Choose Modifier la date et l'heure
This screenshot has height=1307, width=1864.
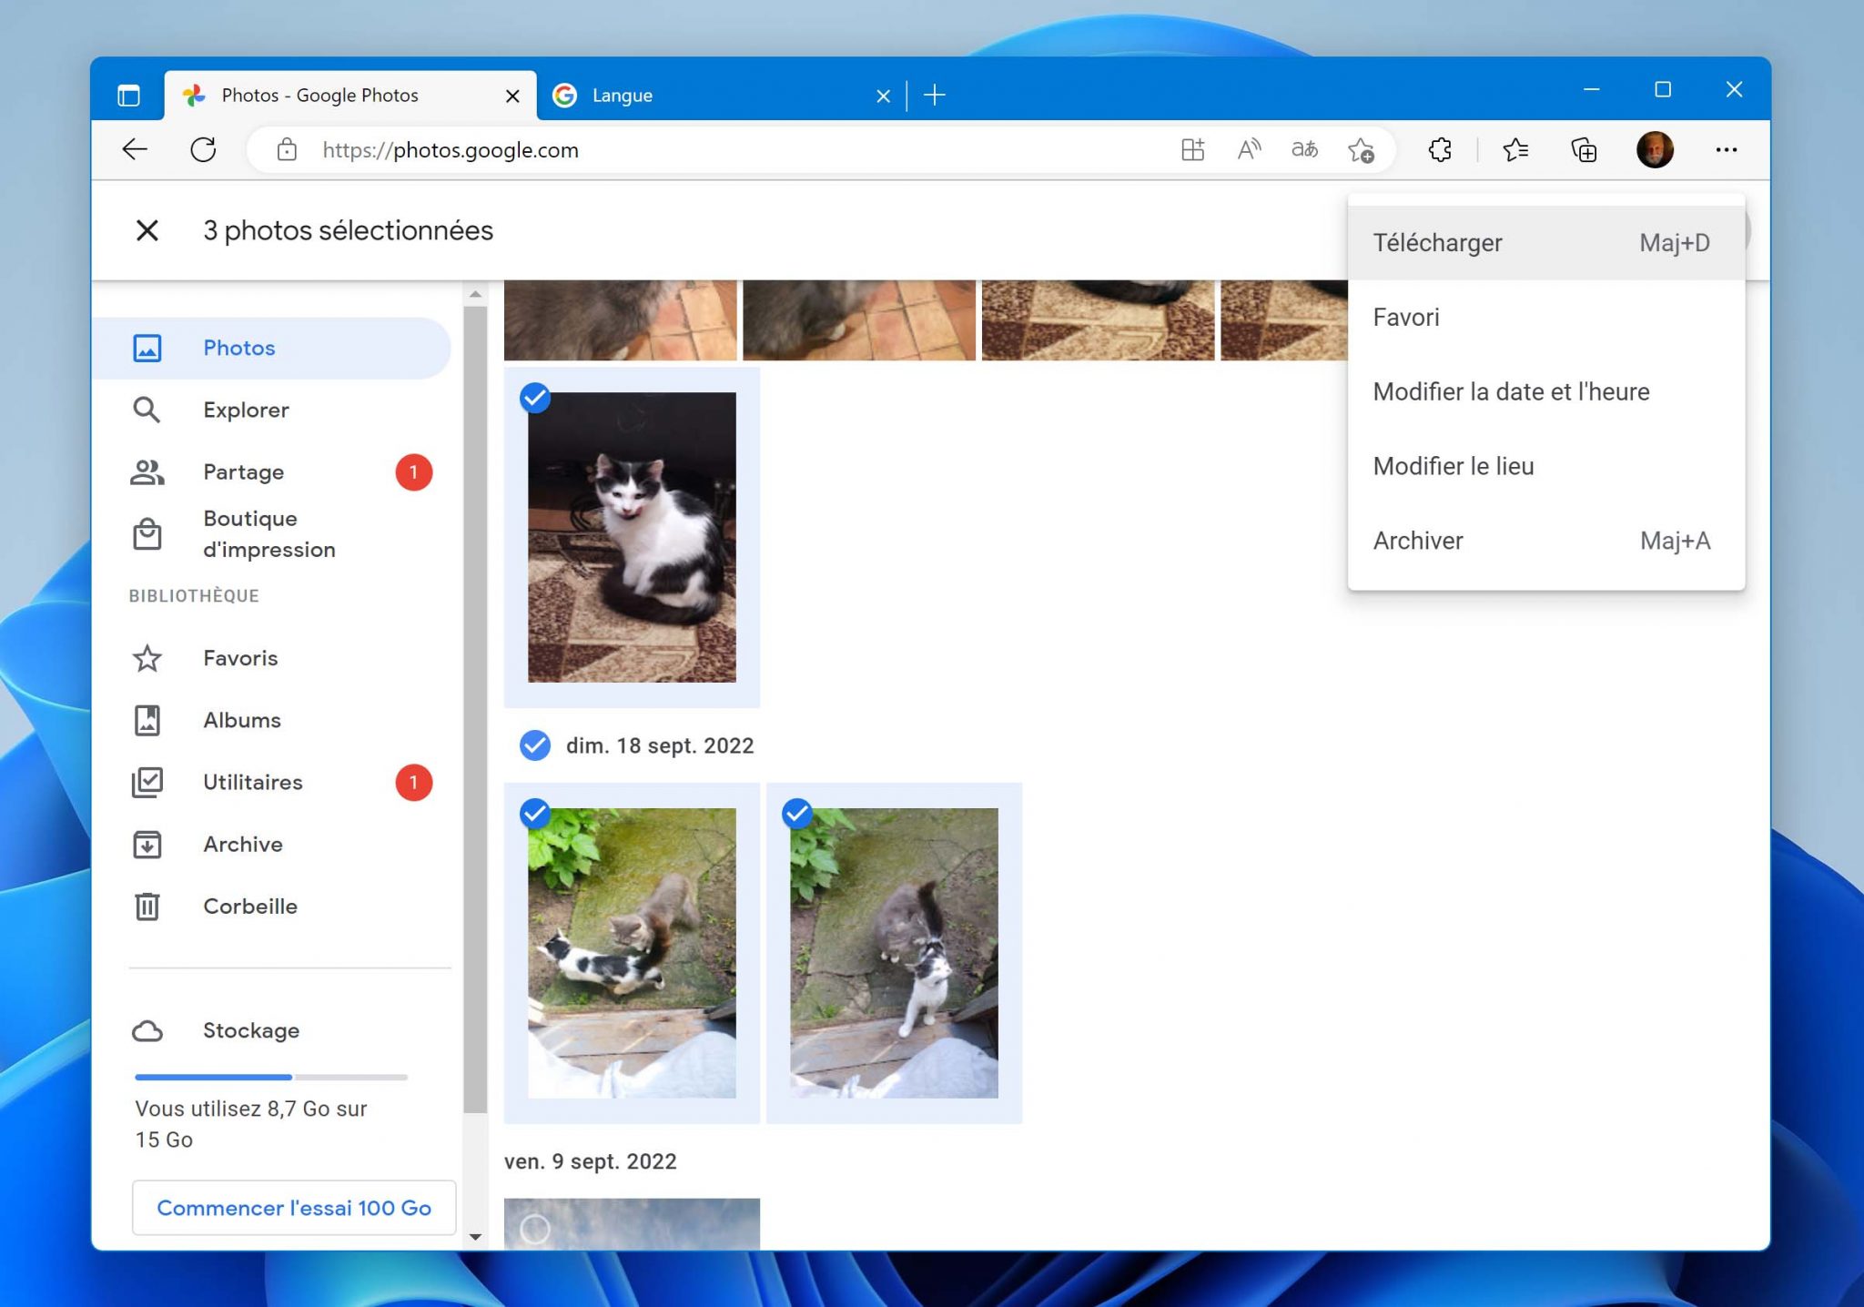1510,391
